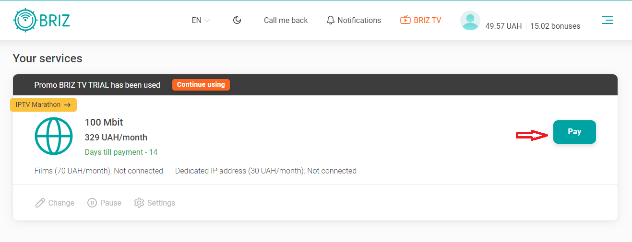Click the Call me back link
Viewport: 632px width, 242px height.
click(x=286, y=20)
